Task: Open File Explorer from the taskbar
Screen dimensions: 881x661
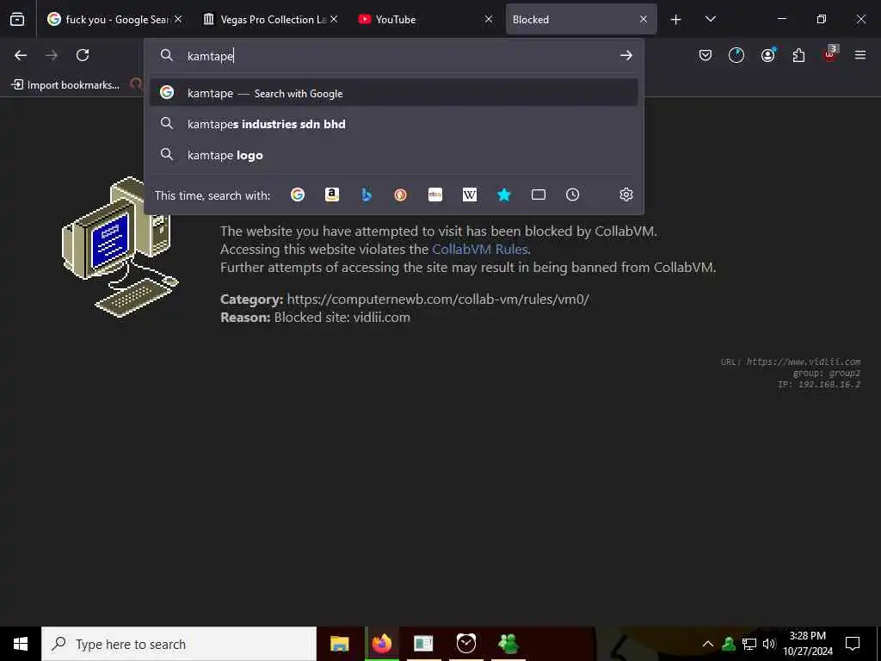Action: pyautogui.click(x=339, y=644)
